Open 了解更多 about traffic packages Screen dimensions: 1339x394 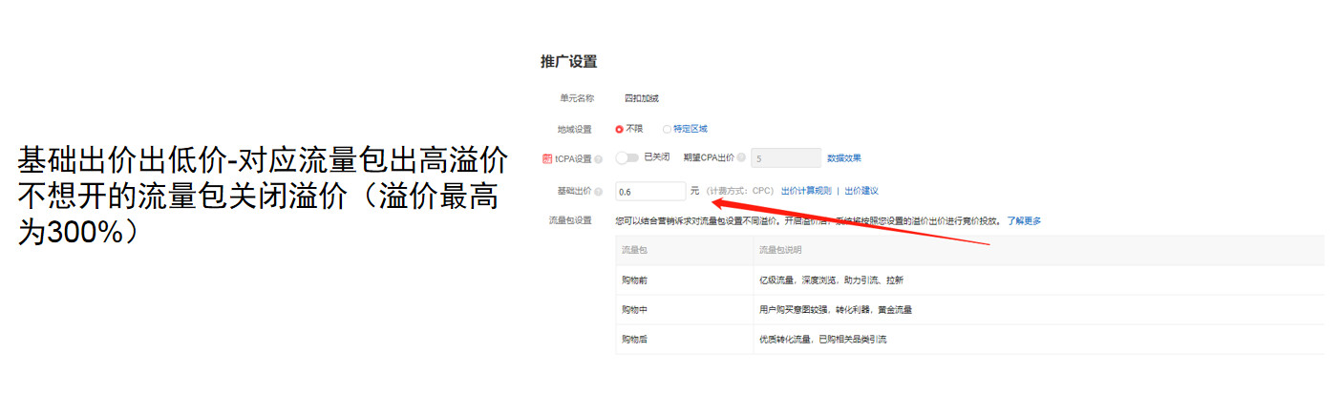(1024, 220)
